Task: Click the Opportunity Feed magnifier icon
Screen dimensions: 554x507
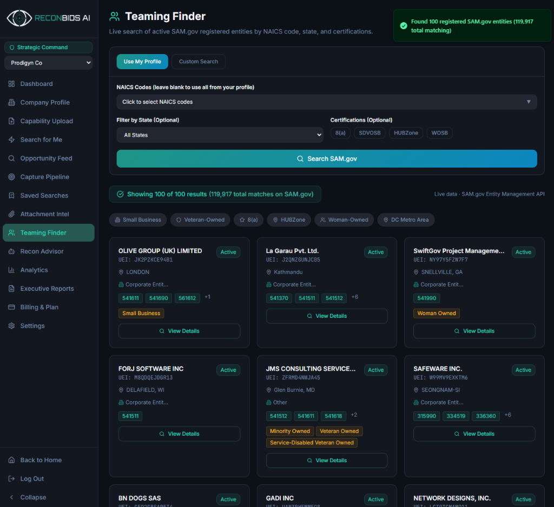Action: (x=12, y=158)
